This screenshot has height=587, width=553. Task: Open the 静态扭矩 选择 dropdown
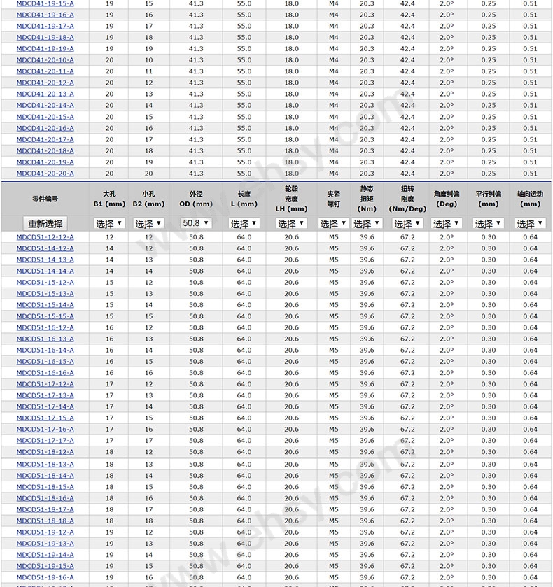click(367, 224)
